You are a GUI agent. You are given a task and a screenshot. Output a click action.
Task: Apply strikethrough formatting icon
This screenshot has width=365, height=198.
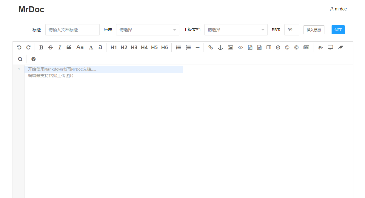pyautogui.click(x=50, y=47)
